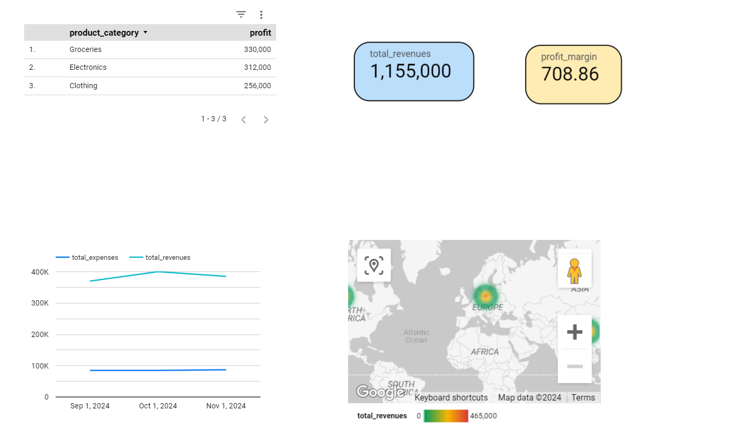The image size is (754, 431).
Task: Select the Street View pegman icon
Action: pos(574,270)
